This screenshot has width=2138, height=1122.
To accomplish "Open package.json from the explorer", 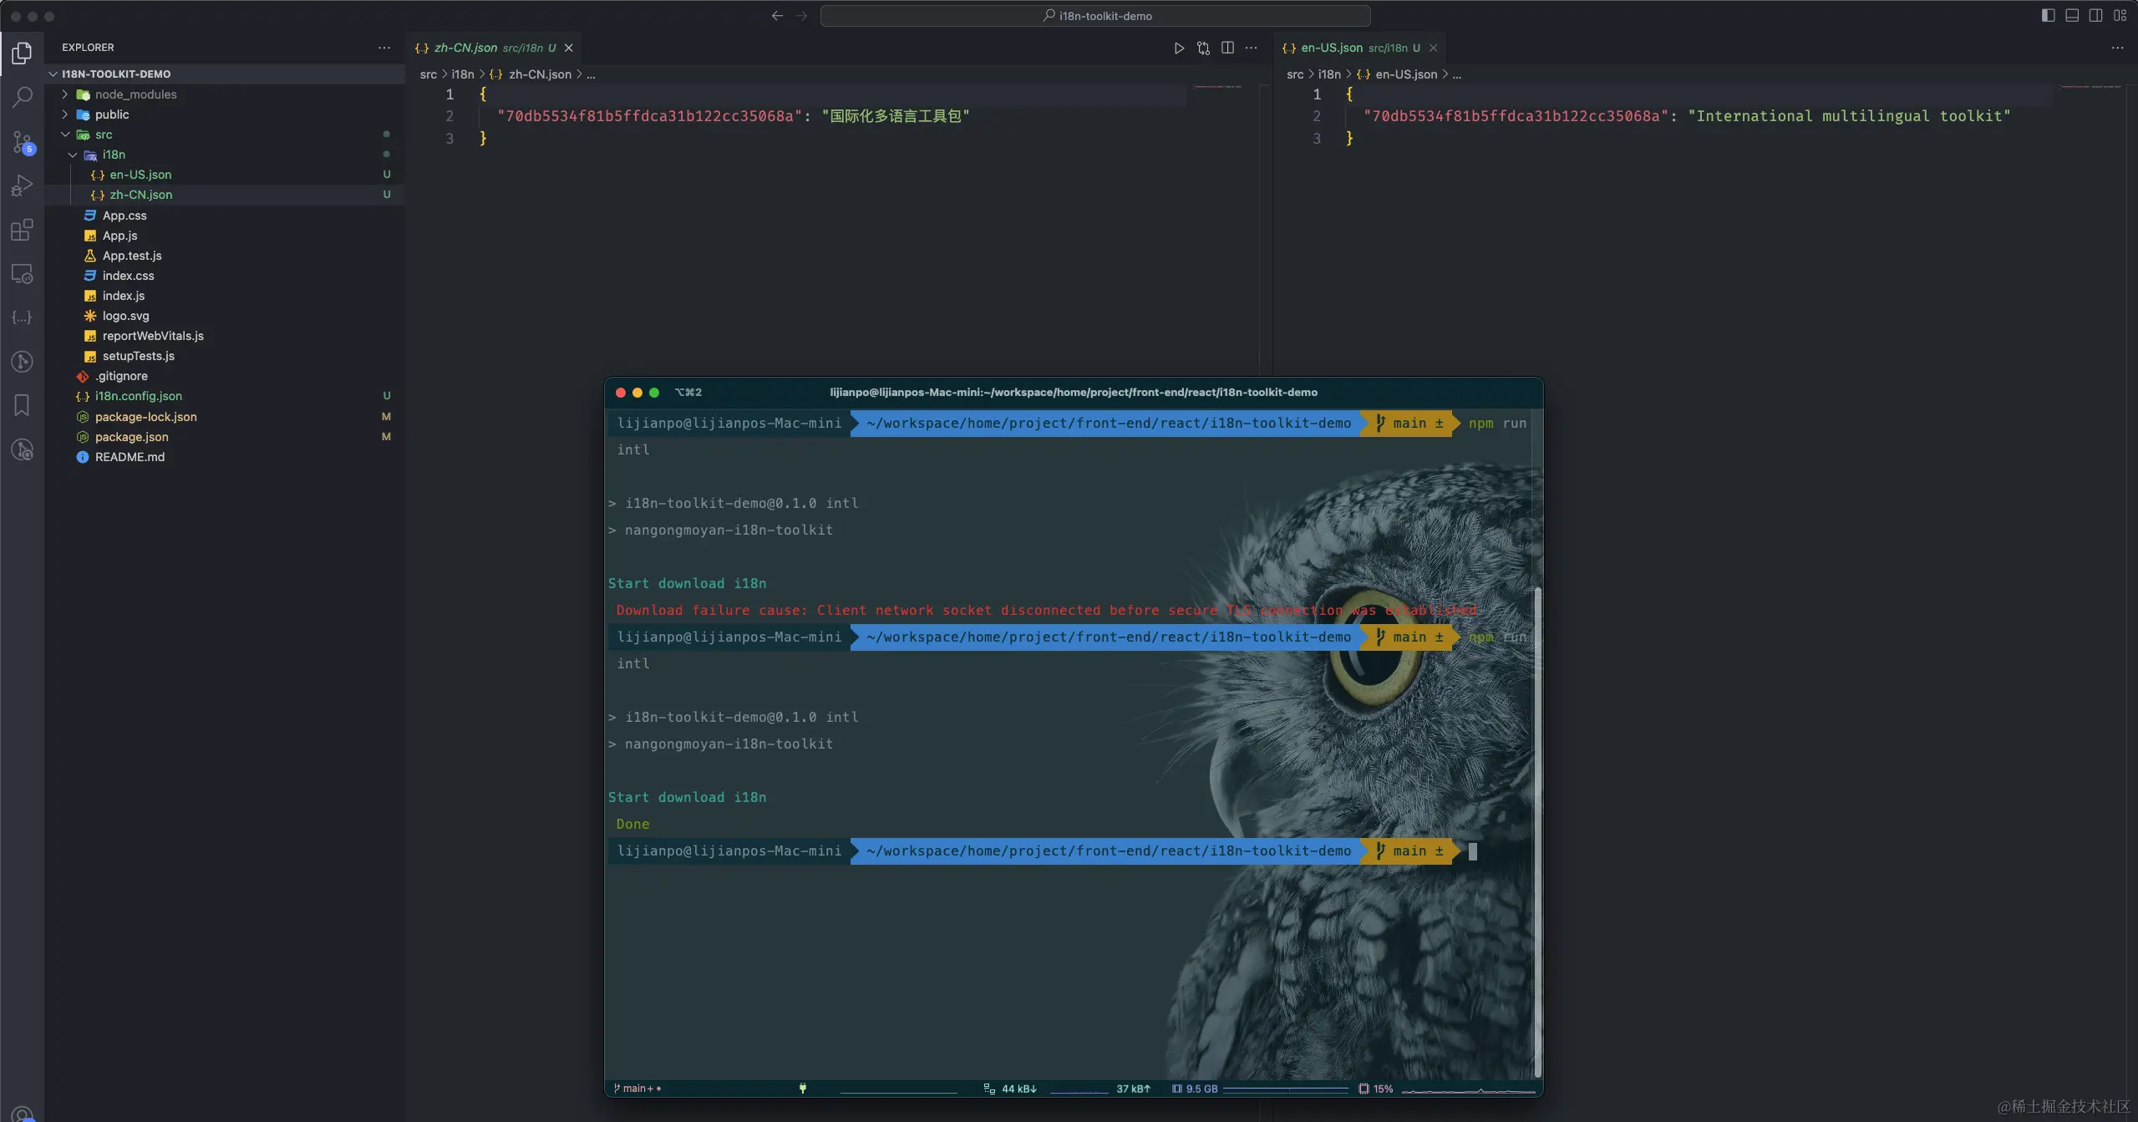I will 131,437.
